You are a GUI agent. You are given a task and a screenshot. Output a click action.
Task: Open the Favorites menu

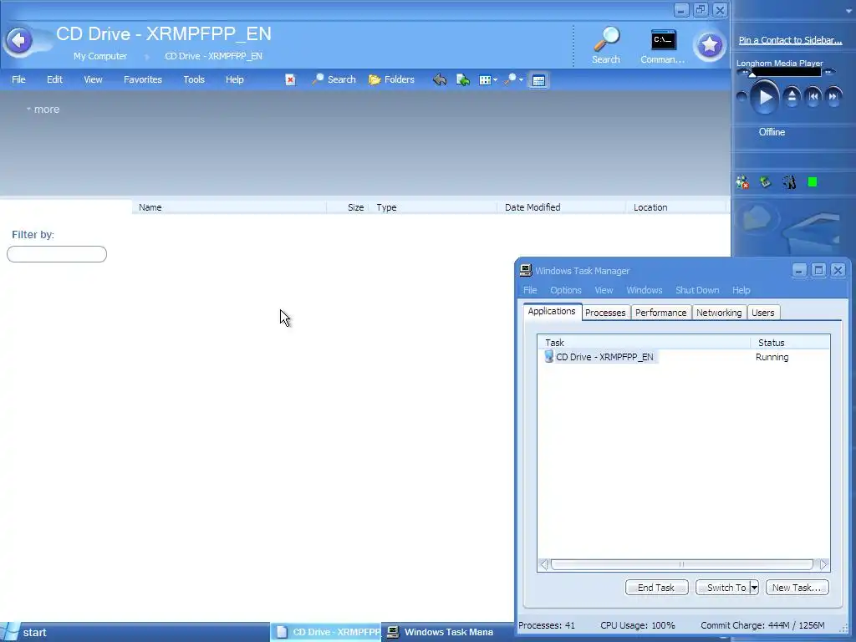tap(143, 79)
